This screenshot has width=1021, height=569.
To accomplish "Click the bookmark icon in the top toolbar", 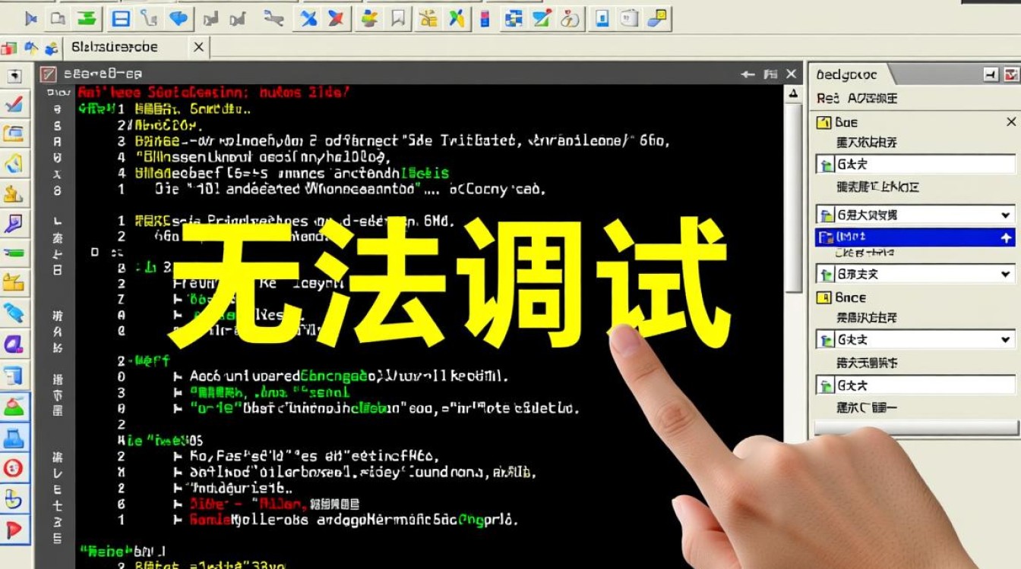I will (397, 19).
